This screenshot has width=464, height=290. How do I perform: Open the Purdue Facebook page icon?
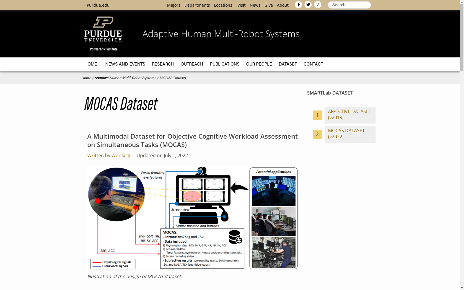pyautogui.click(x=298, y=5)
